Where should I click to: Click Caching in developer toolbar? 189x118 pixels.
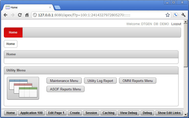pyautogui.click(x=109, y=113)
